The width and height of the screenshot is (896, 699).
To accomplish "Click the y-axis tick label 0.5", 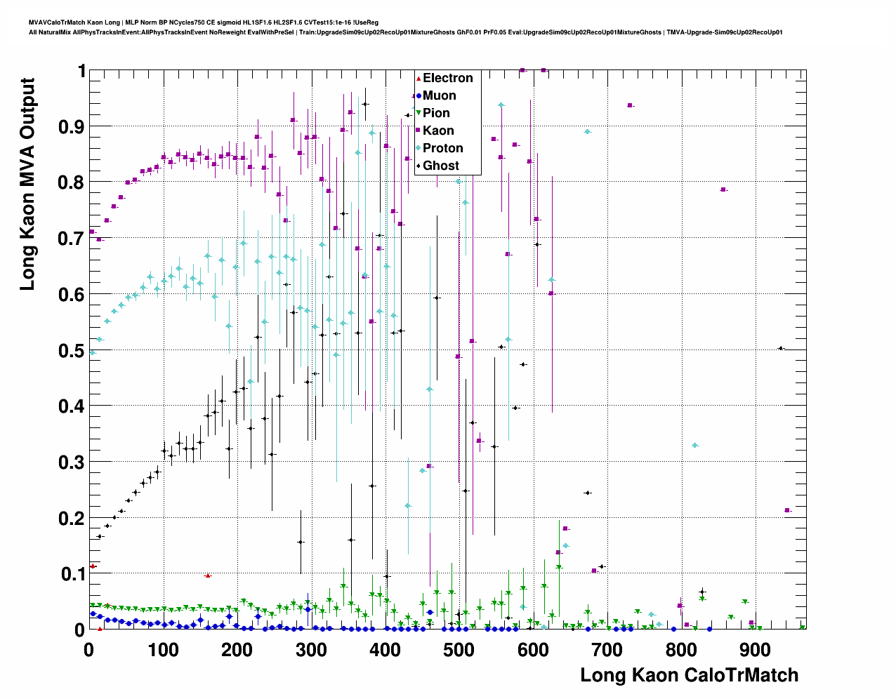I will [70, 350].
